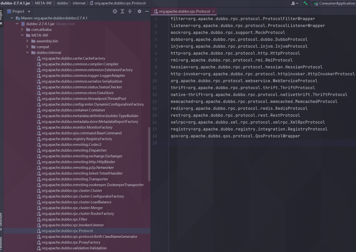Select the p2p.Networker file
The image size is (356, 252).
click(x=75, y=168)
